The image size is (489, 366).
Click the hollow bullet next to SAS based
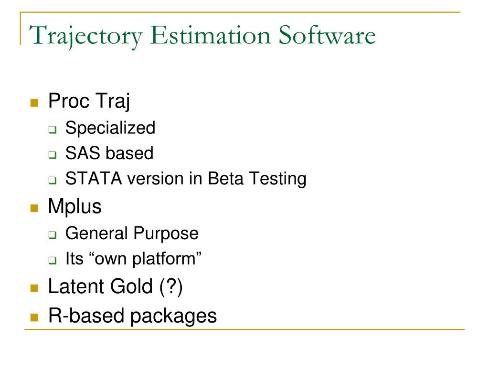tap(53, 155)
